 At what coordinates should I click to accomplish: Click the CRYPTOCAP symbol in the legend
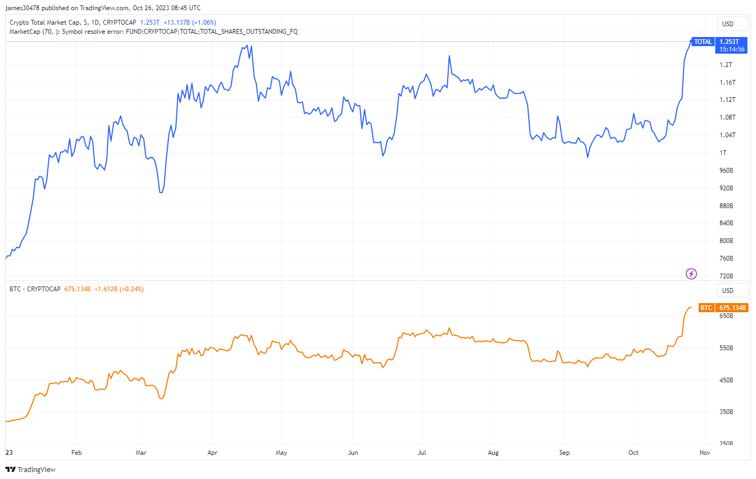click(118, 23)
